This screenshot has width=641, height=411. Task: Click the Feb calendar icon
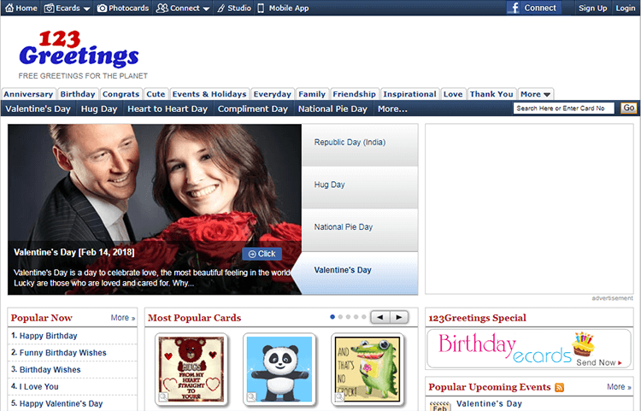pyautogui.click(x=440, y=406)
